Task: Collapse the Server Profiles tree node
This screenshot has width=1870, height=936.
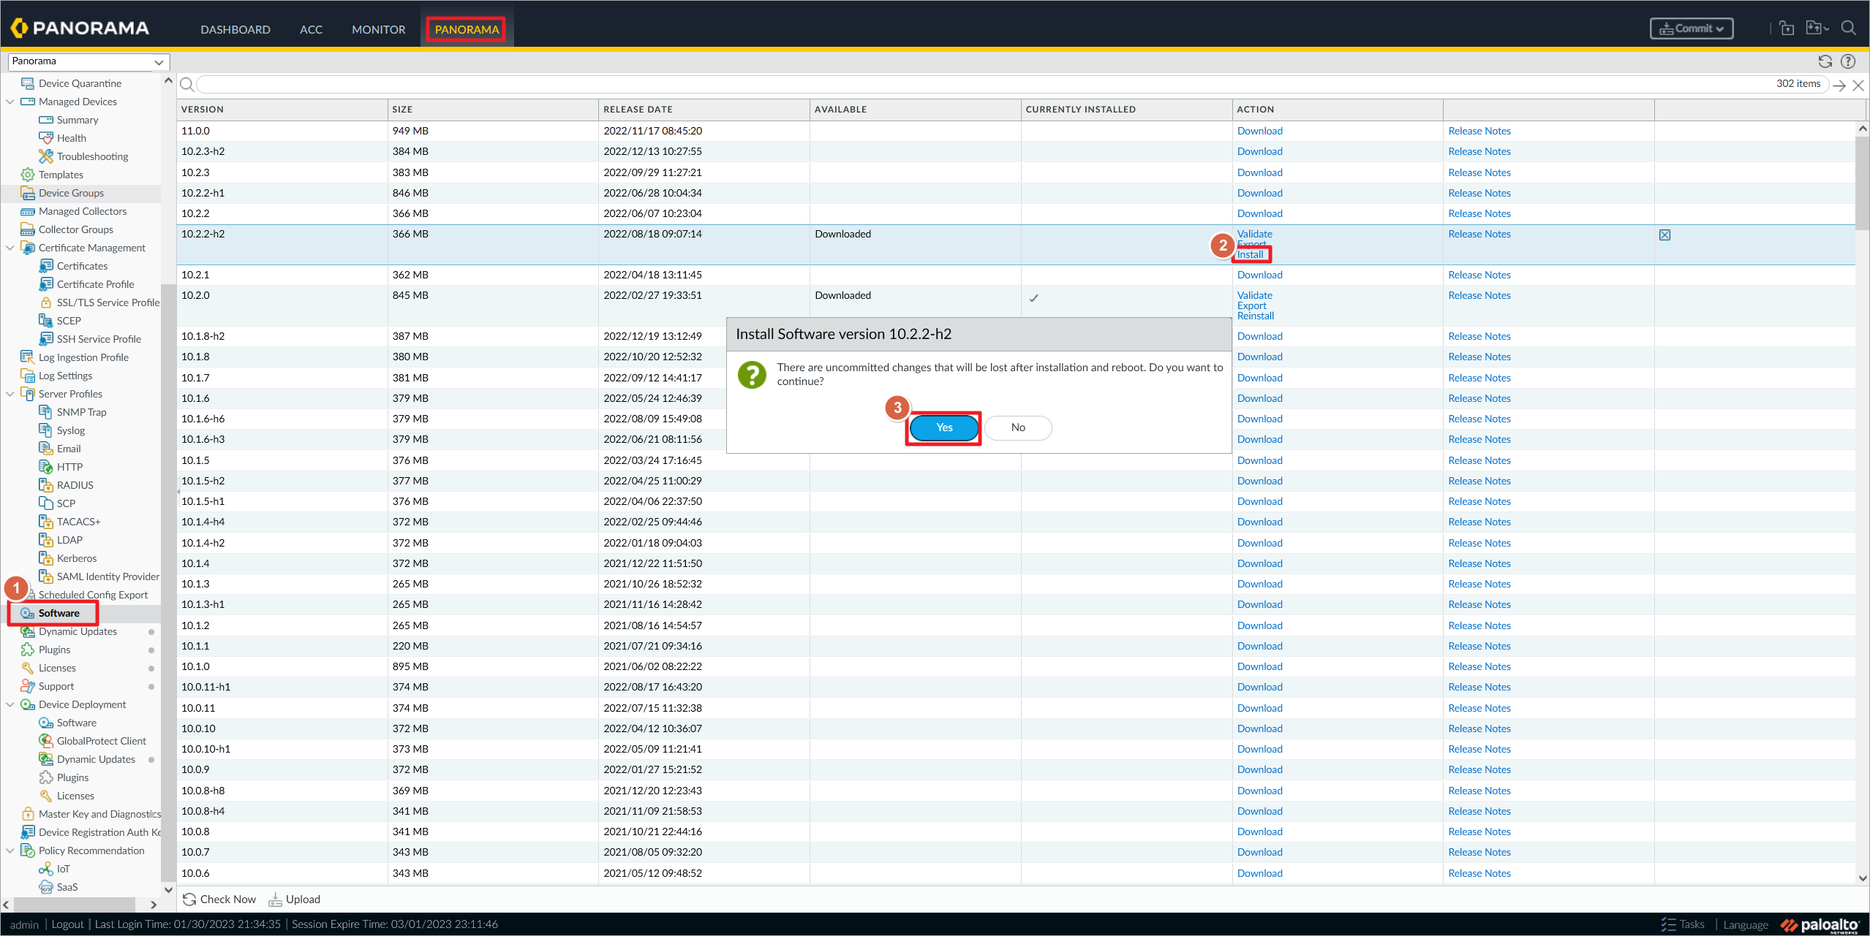Action: [x=10, y=394]
